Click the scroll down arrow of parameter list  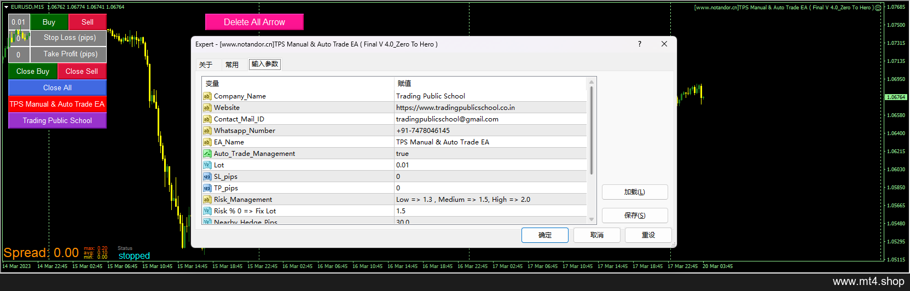pyautogui.click(x=592, y=219)
